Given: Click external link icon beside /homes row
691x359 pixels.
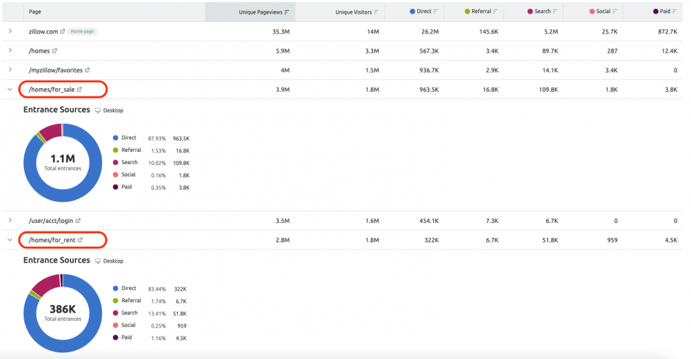Looking at the screenshot, I should click(x=55, y=51).
